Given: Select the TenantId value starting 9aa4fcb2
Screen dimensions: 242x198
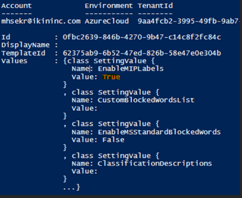Looking at the screenshot, I should tap(189, 21).
